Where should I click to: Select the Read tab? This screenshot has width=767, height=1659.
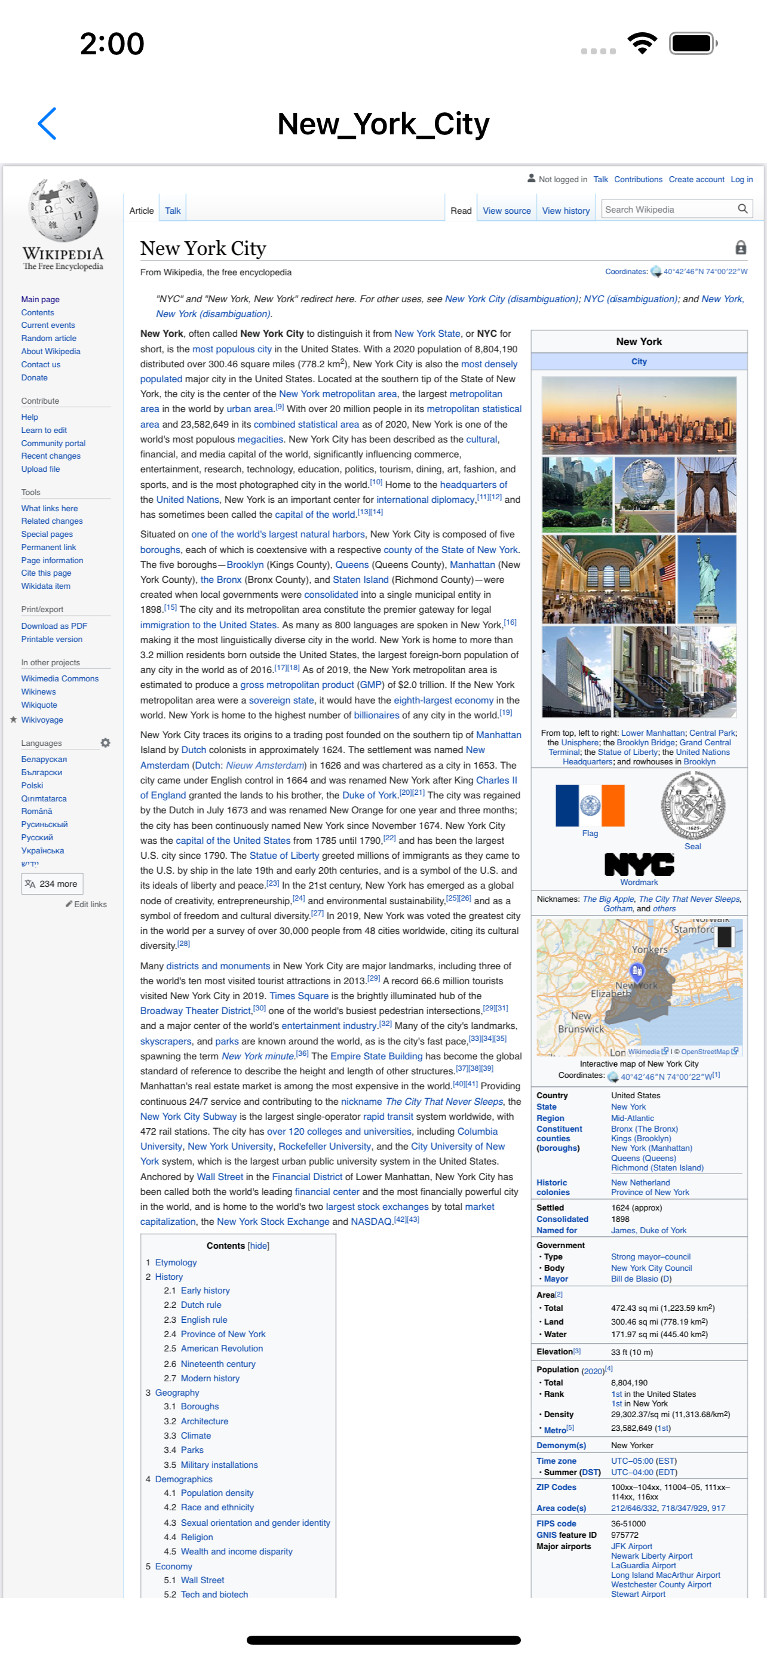pos(461,211)
